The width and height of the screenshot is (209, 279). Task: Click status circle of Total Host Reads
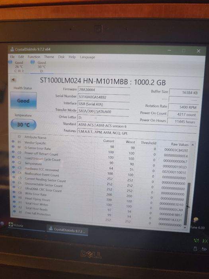15,206
